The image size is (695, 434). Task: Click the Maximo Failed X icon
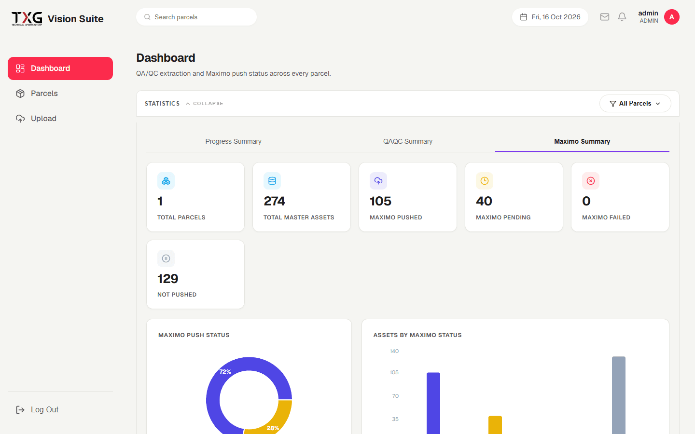[591, 181]
